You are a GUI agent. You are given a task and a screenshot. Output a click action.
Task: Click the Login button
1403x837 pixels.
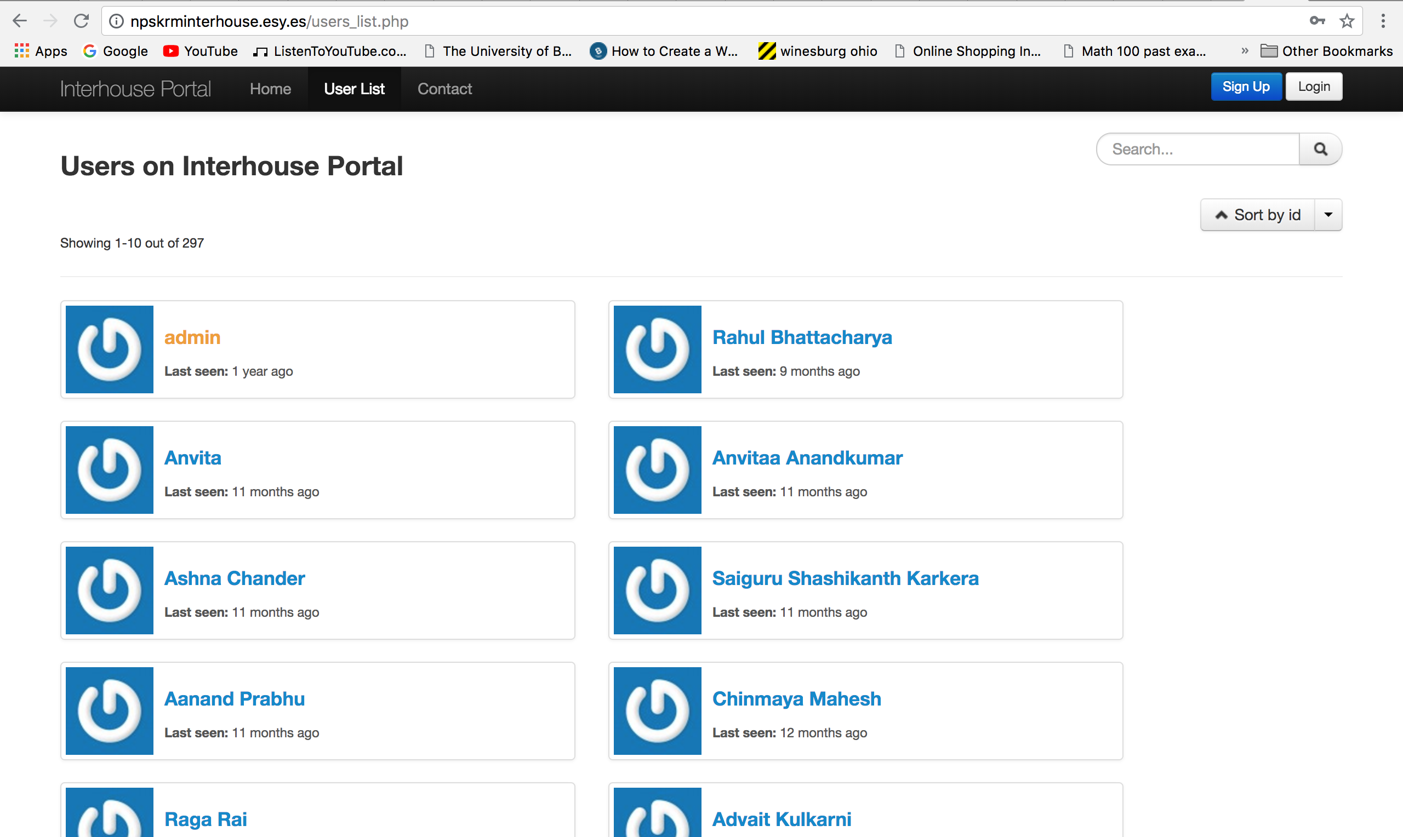[1313, 87]
